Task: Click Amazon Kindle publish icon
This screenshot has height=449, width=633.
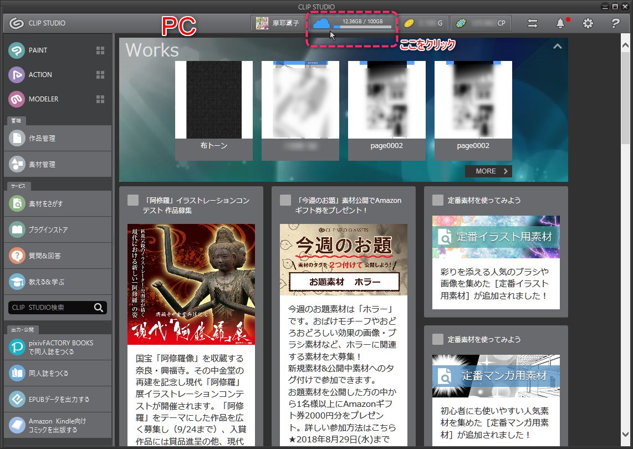Action: 17,425
